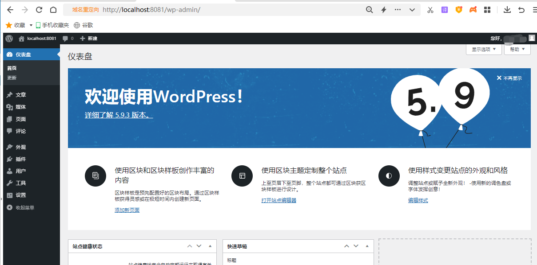This screenshot has width=537, height=265.
Task: Open the site via the home icon
Action: tap(21, 39)
